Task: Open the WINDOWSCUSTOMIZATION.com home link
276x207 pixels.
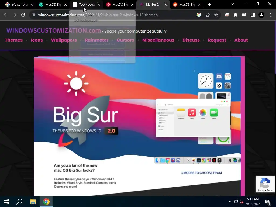Action: [x=54, y=30]
